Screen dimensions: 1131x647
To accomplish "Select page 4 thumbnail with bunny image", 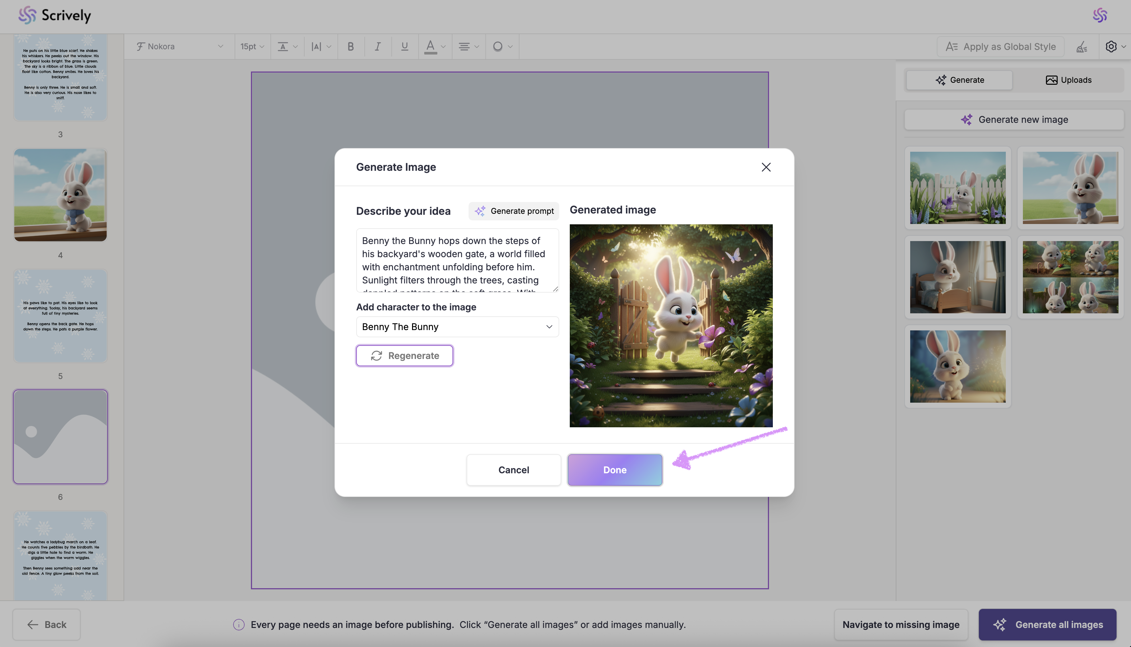I will click(x=60, y=195).
